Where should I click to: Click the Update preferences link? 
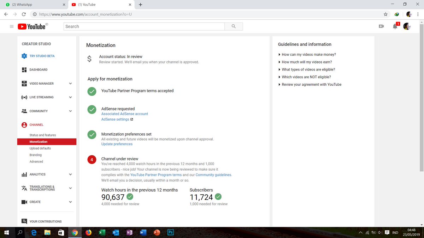[x=117, y=144]
